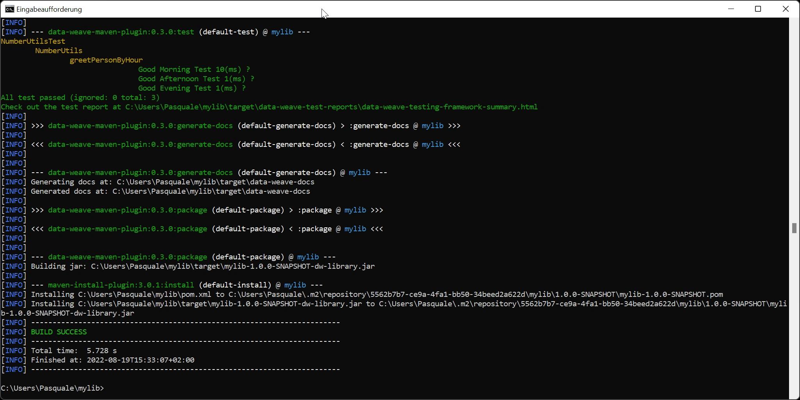The width and height of the screenshot is (800, 400).
Task: Click the Good Morning Test result line
Action: [x=194, y=70]
